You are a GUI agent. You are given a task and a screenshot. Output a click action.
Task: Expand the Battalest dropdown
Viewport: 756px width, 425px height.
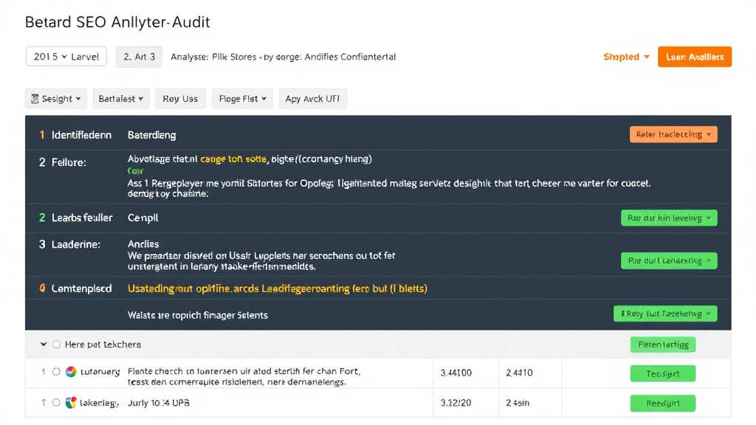(x=123, y=99)
